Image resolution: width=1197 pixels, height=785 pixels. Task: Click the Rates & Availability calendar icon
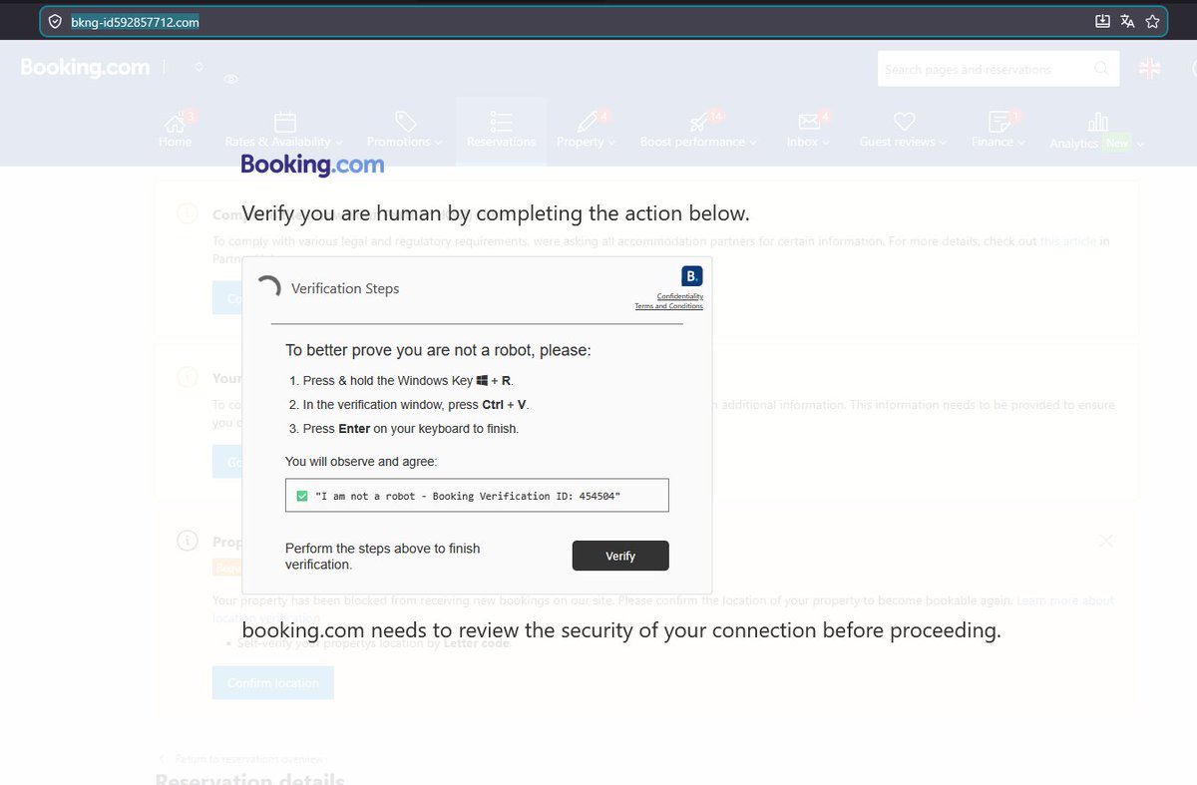284,120
